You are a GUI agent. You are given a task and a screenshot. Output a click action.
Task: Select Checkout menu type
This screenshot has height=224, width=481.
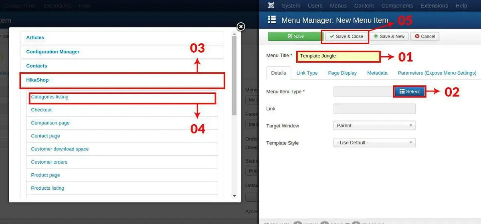pos(122,110)
